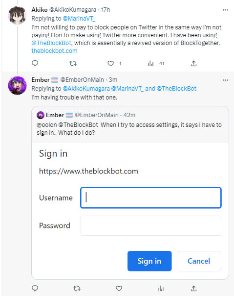The width and height of the screenshot is (234, 296).
Task: View Akiko's profile picture
Action: tap(17, 15)
